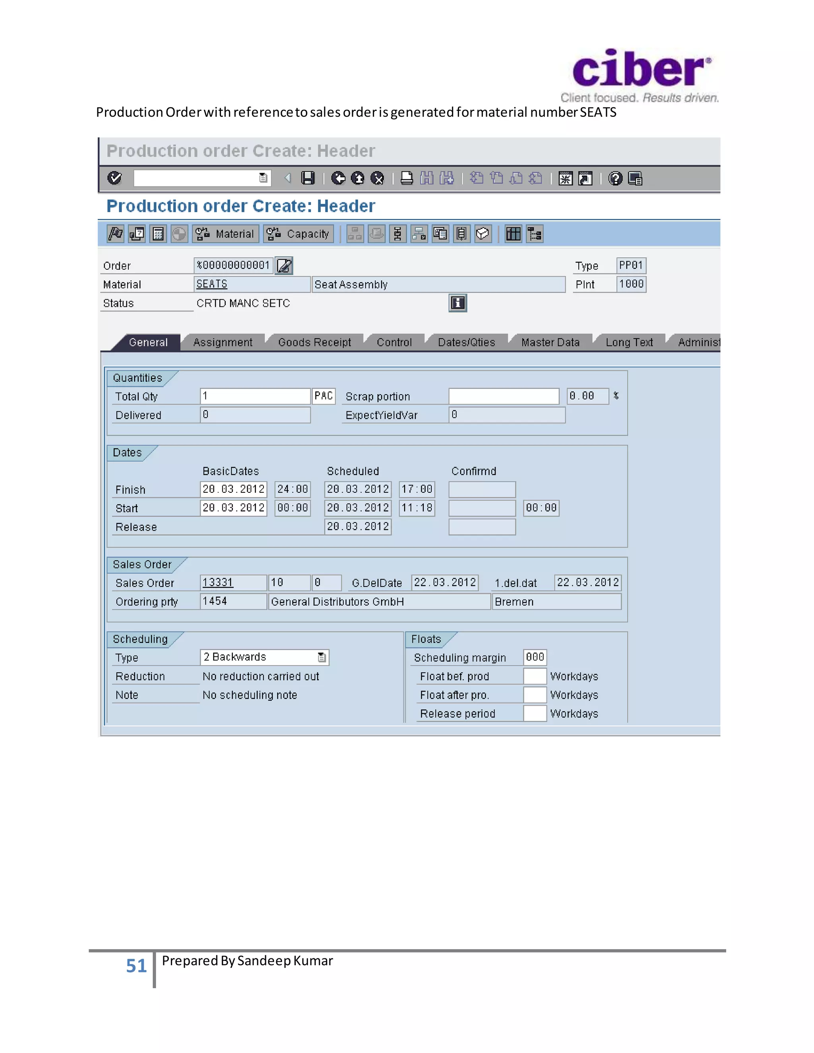Click the Create New Session icon

tap(565, 179)
